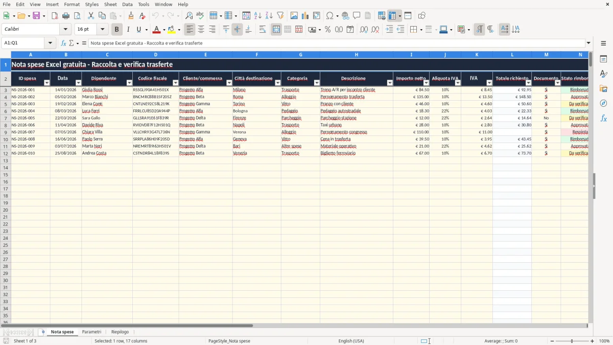Image resolution: width=613 pixels, height=345 pixels.
Task: Open the Calibri font name dropdown
Action: point(65,30)
